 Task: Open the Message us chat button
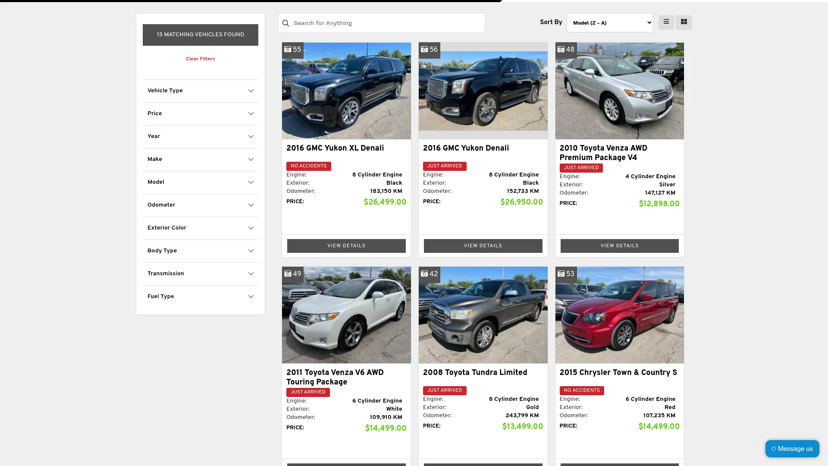[x=792, y=449]
